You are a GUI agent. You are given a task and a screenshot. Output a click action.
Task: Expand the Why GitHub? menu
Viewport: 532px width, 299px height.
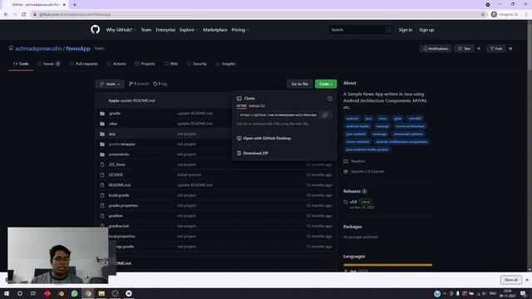point(121,30)
